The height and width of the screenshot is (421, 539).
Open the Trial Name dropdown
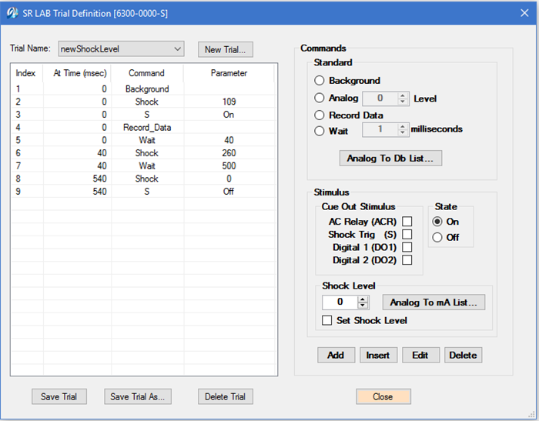[x=178, y=49]
